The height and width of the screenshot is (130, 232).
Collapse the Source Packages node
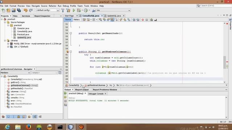5,22
